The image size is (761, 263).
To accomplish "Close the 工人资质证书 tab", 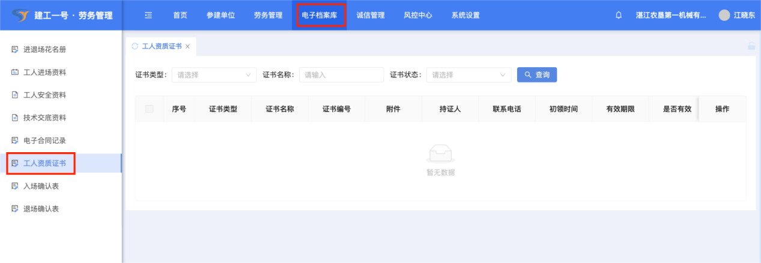I will (188, 47).
